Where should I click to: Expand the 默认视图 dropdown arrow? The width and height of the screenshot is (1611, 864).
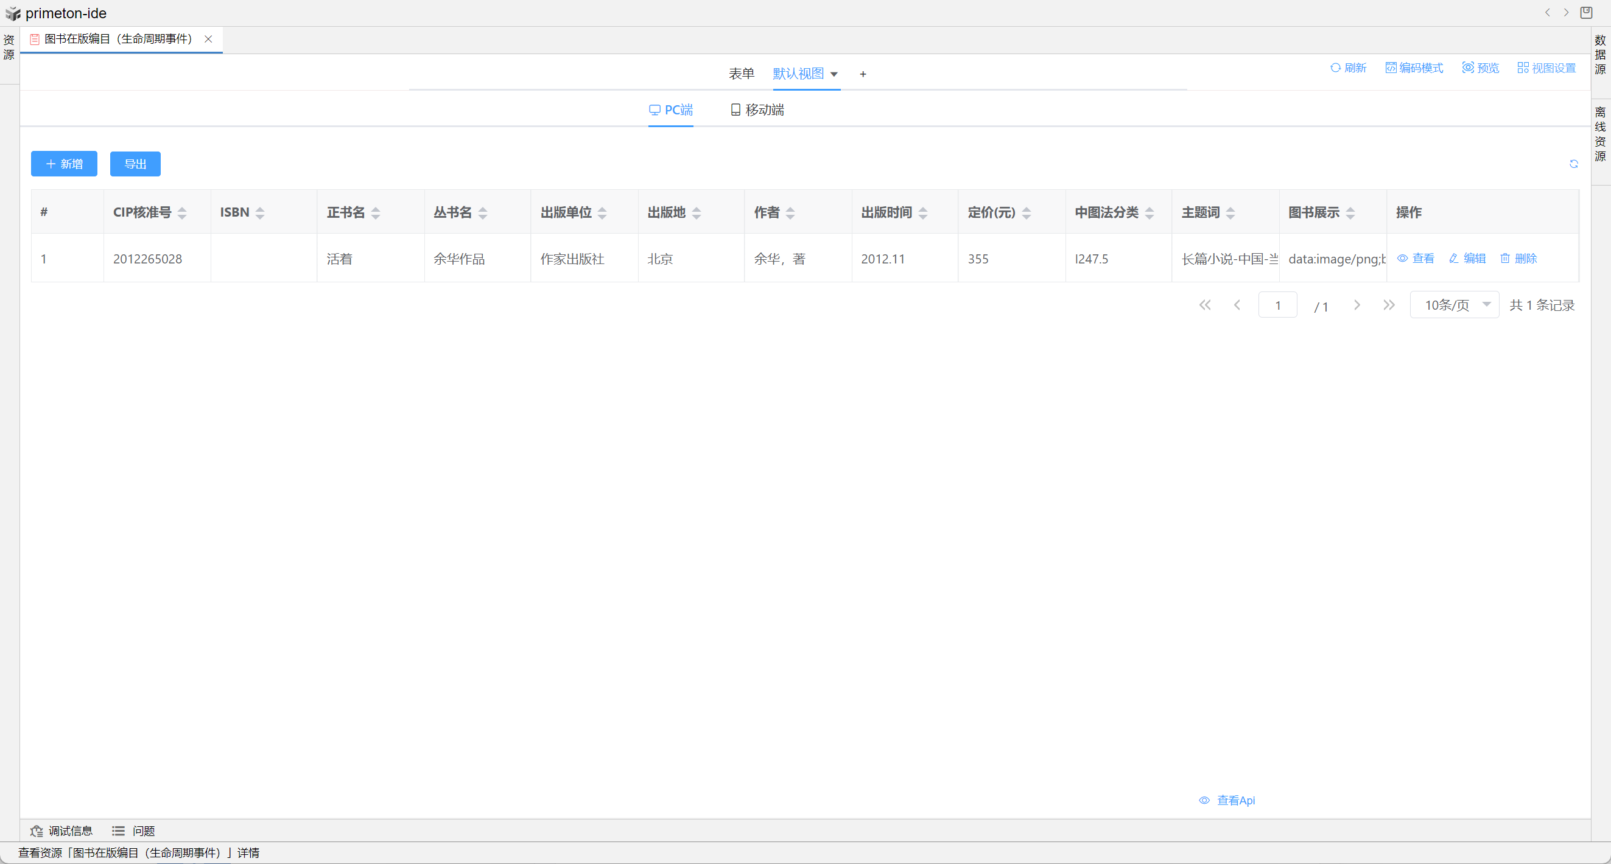834,74
